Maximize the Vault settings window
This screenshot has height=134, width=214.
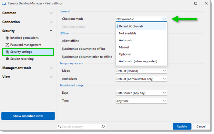(x=196, y=3)
